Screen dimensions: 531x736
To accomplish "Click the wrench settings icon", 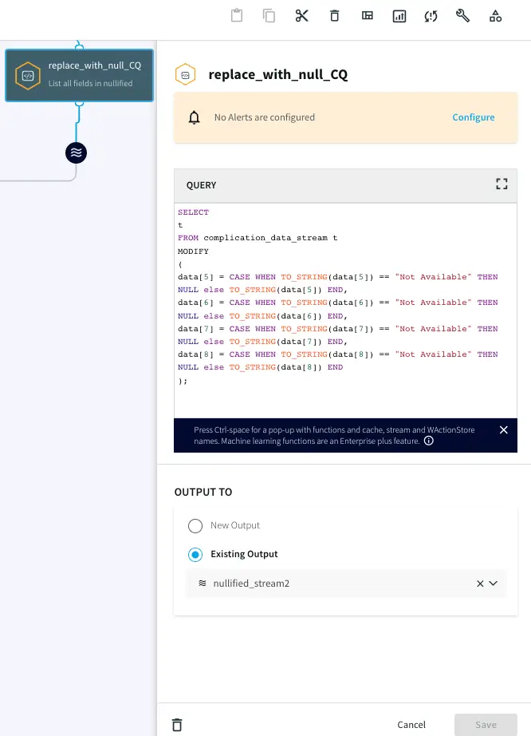I will click(x=462, y=16).
